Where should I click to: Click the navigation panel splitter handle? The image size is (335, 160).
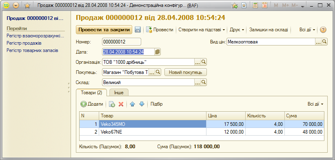[x=69, y=88]
